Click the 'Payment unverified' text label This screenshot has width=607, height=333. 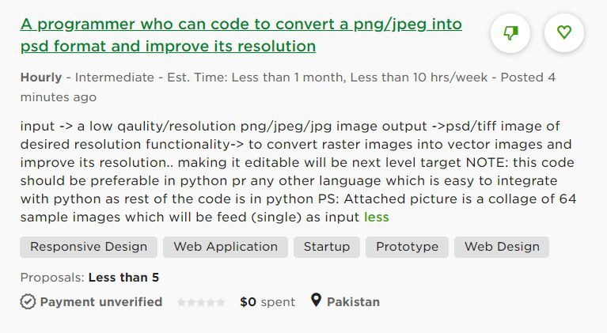[101, 302]
